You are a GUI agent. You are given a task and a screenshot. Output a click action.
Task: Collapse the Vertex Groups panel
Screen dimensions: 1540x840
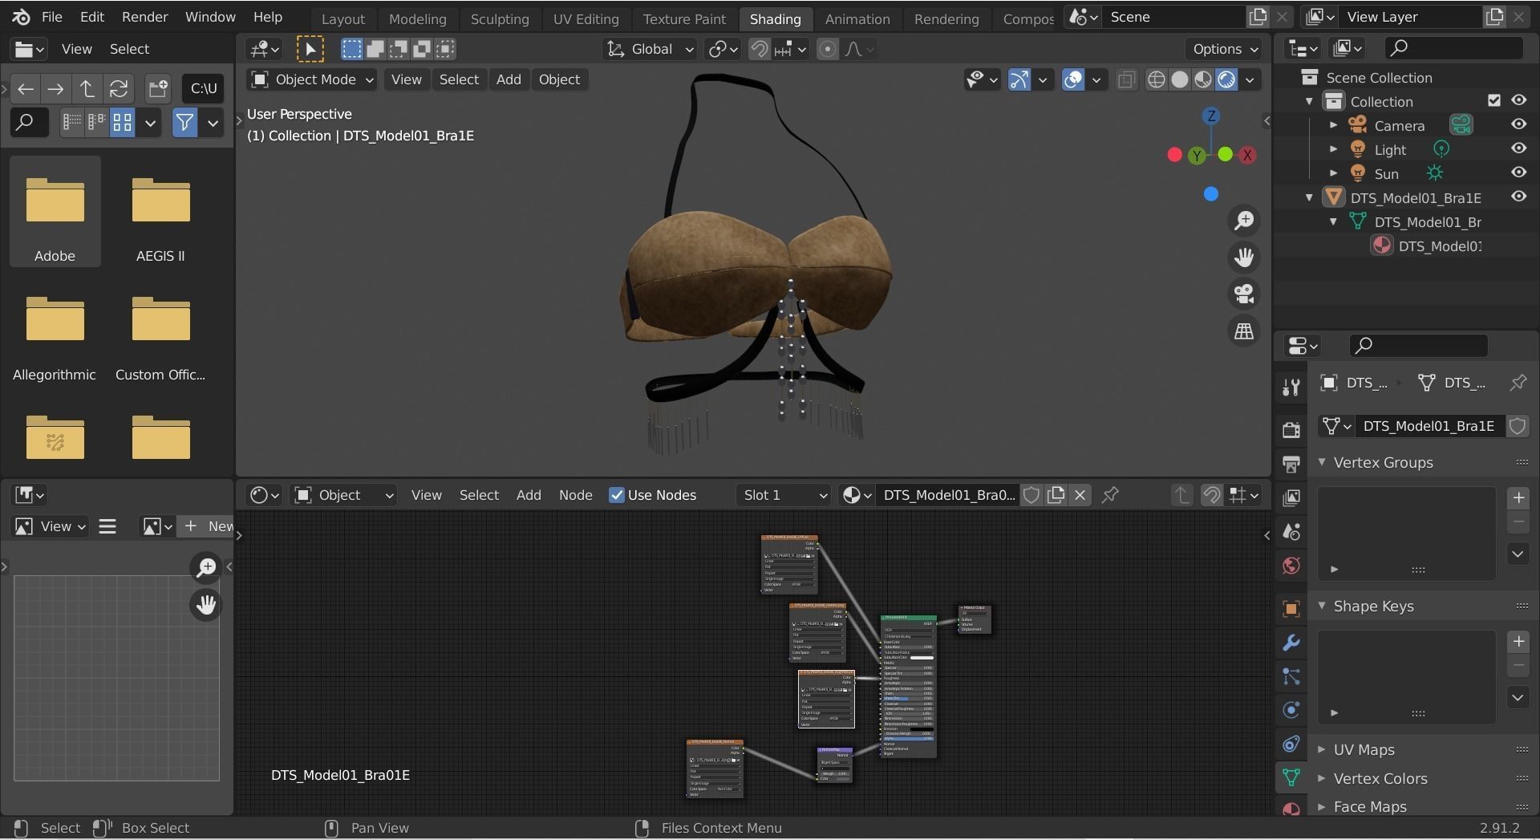(1322, 462)
